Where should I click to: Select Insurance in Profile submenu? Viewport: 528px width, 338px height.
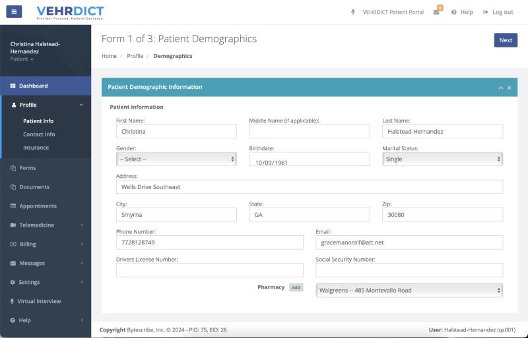pos(36,148)
